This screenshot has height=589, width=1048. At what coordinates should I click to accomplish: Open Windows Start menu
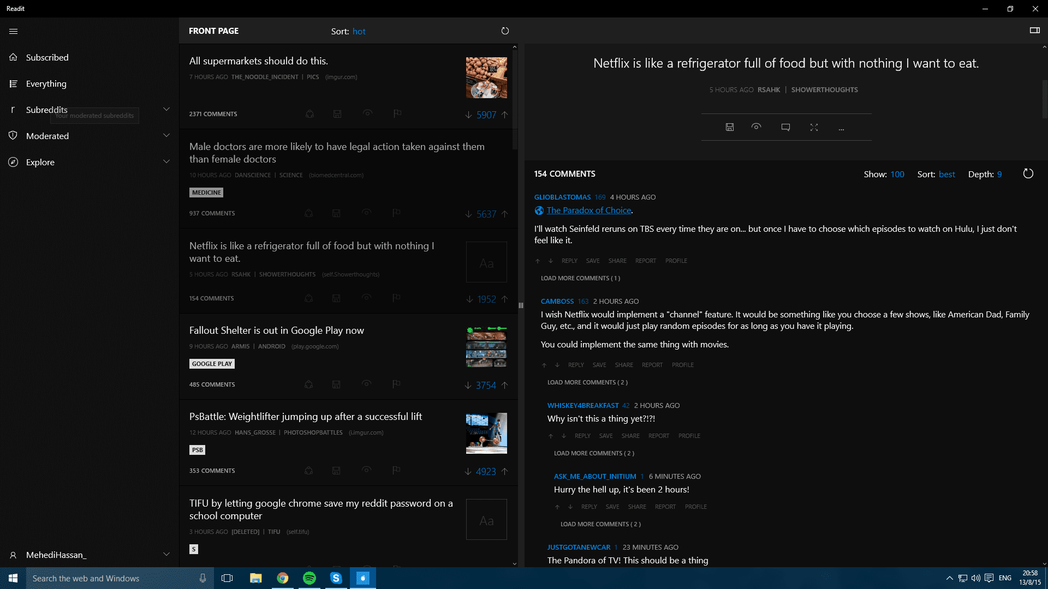point(13,578)
